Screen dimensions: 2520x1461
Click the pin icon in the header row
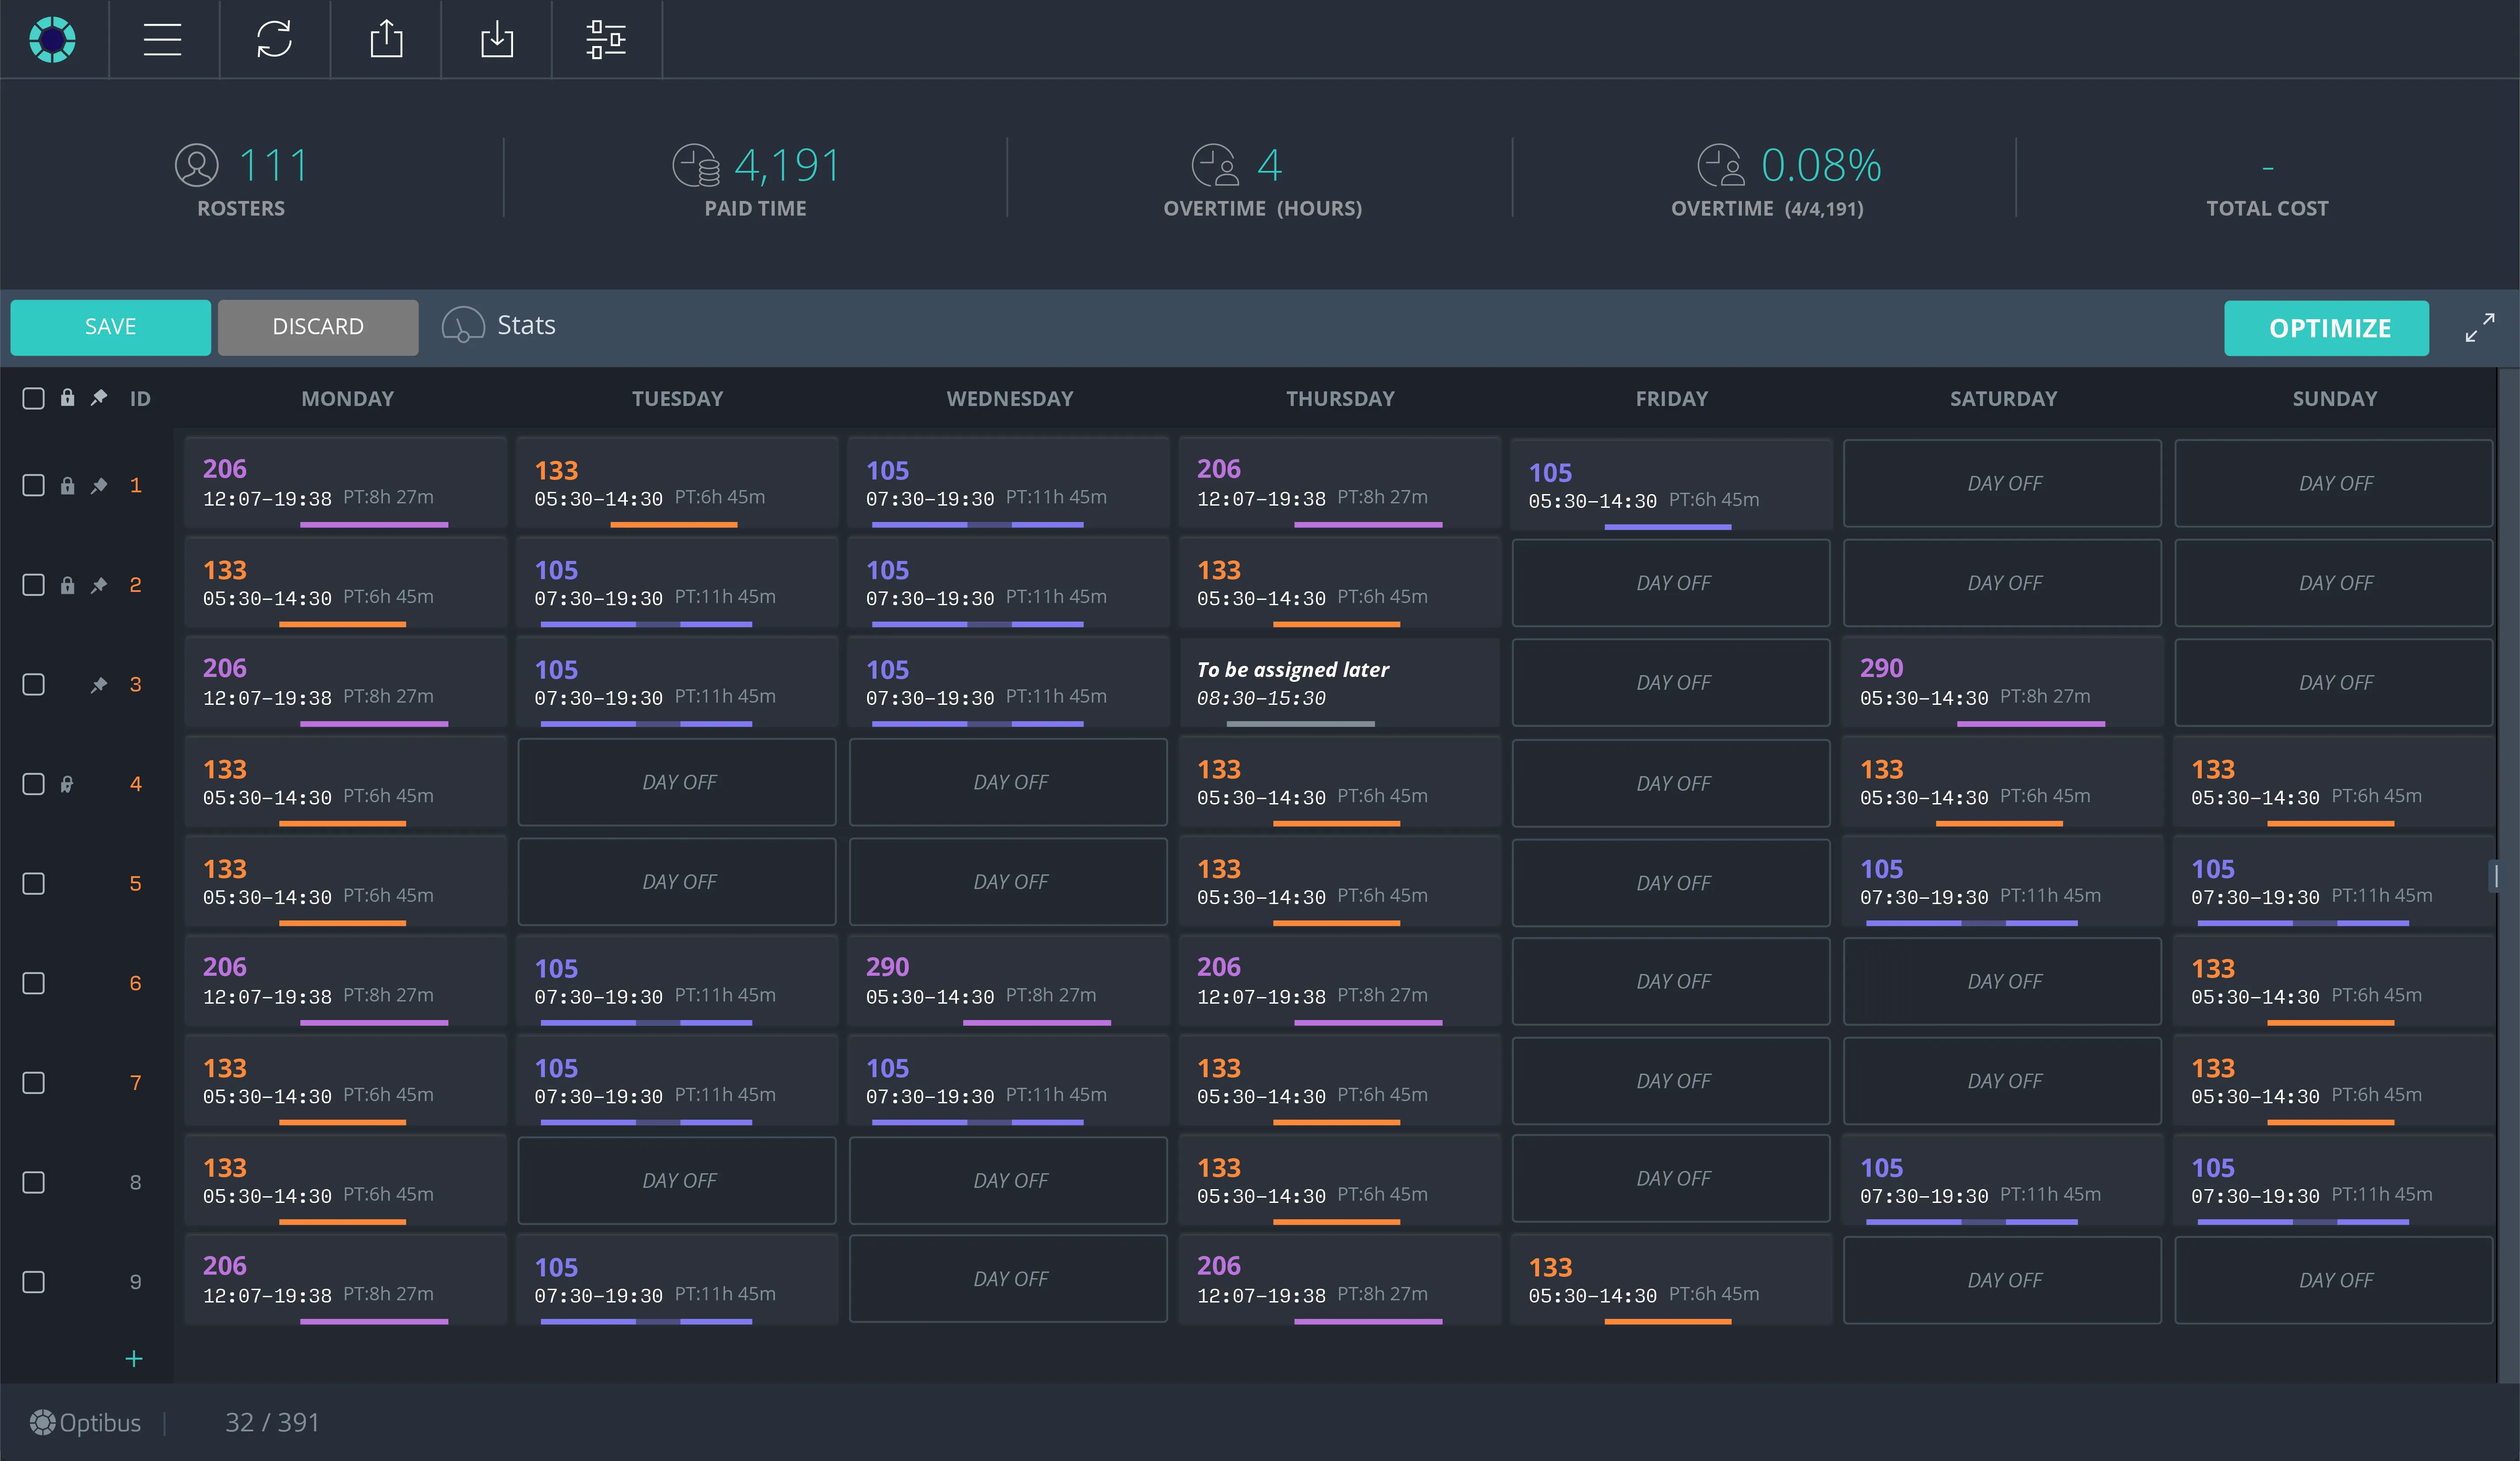coord(99,398)
